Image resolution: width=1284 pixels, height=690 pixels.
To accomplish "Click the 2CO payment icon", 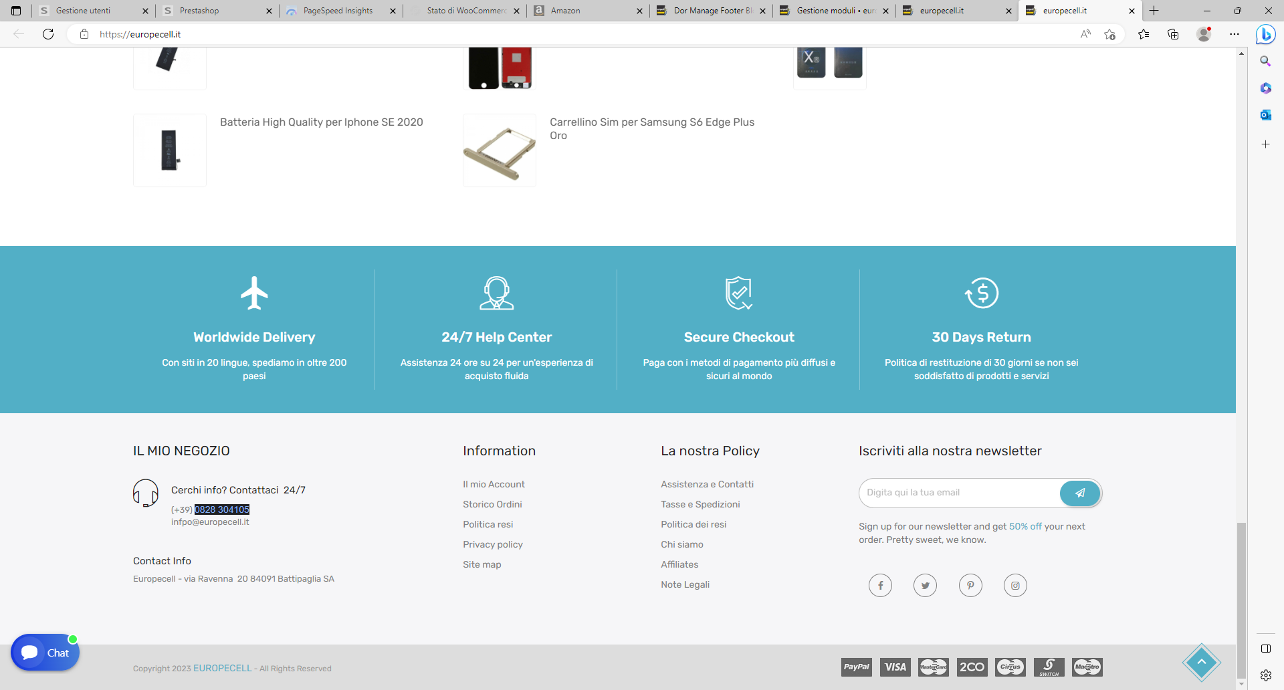I will pyautogui.click(x=972, y=667).
